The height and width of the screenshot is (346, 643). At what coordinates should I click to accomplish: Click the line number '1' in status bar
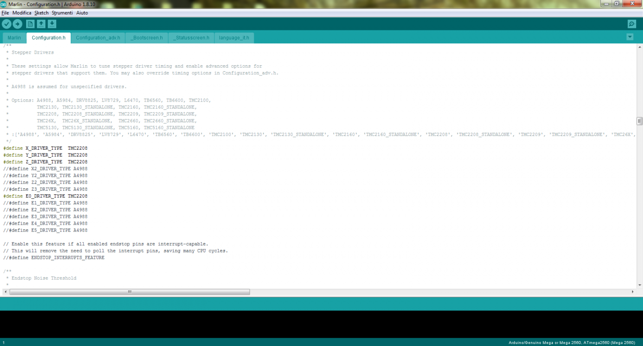tap(3, 343)
